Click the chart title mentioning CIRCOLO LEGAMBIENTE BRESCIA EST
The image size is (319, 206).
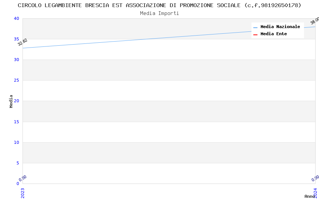tap(159, 5)
